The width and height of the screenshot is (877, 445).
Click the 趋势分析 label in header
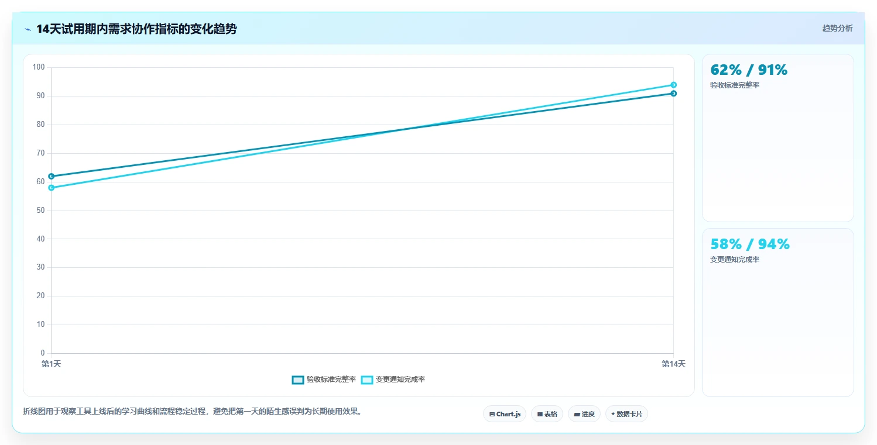(838, 28)
